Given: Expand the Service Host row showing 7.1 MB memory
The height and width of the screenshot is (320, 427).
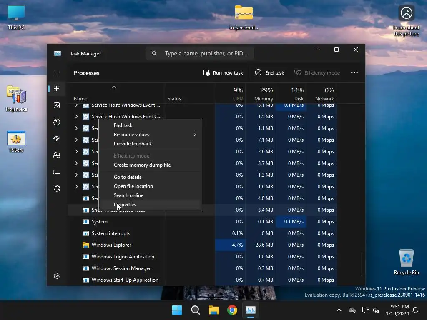Looking at the screenshot, I should point(77,140).
